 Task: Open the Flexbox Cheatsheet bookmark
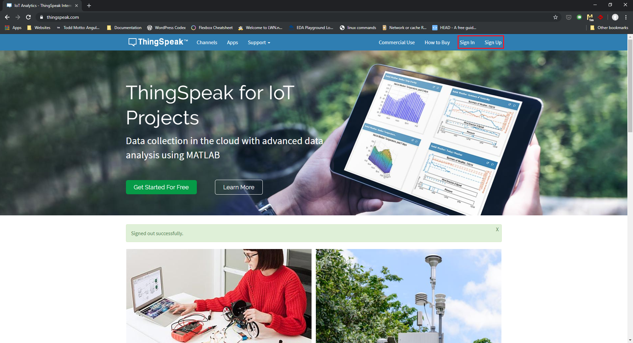click(212, 28)
